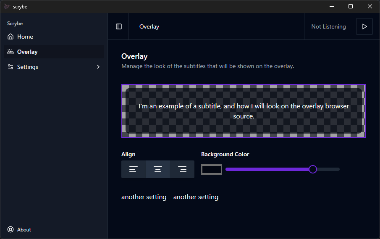The image size is (380, 239).
Task: Toggle the sidebar panel icon
Action: (x=119, y=26)
